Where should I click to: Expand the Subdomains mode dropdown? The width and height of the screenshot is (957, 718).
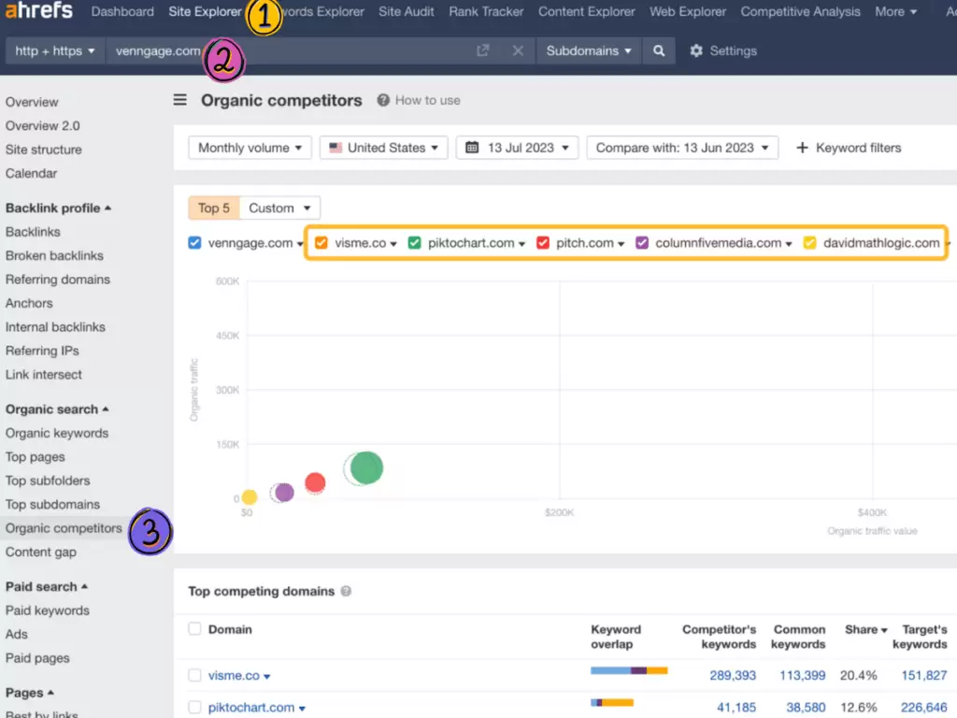coord(589,50)
